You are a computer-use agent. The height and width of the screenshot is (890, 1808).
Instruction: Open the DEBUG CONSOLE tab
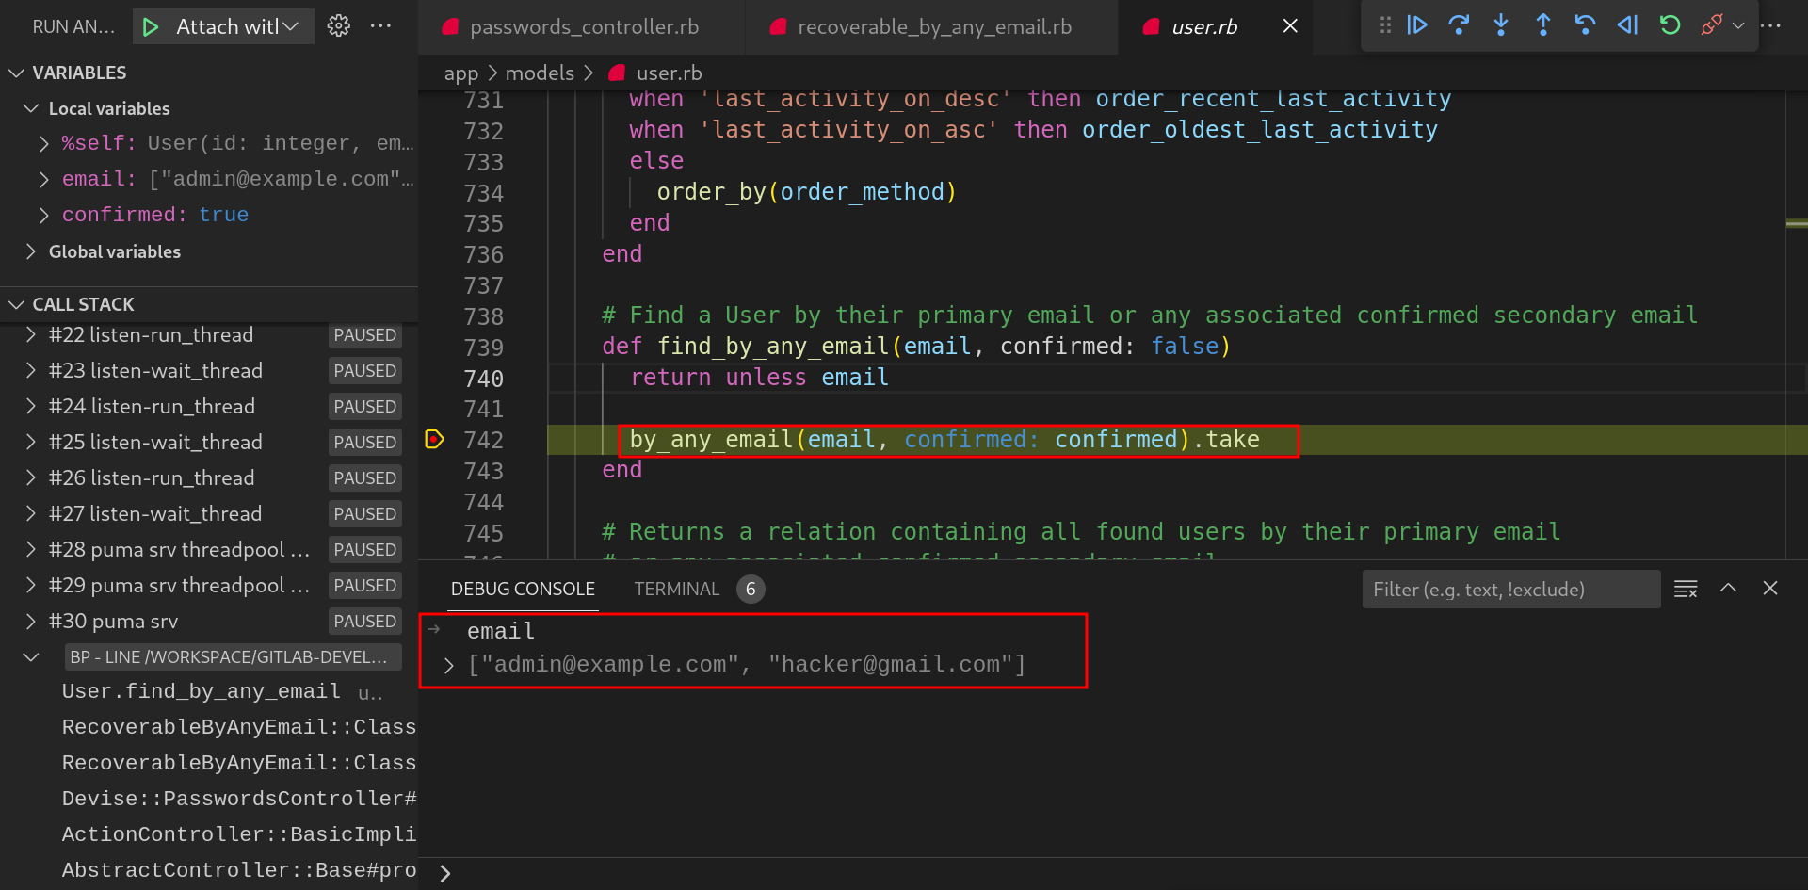pos(523,589)
